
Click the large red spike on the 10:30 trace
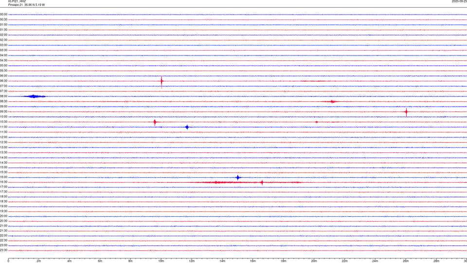[155, 122]
